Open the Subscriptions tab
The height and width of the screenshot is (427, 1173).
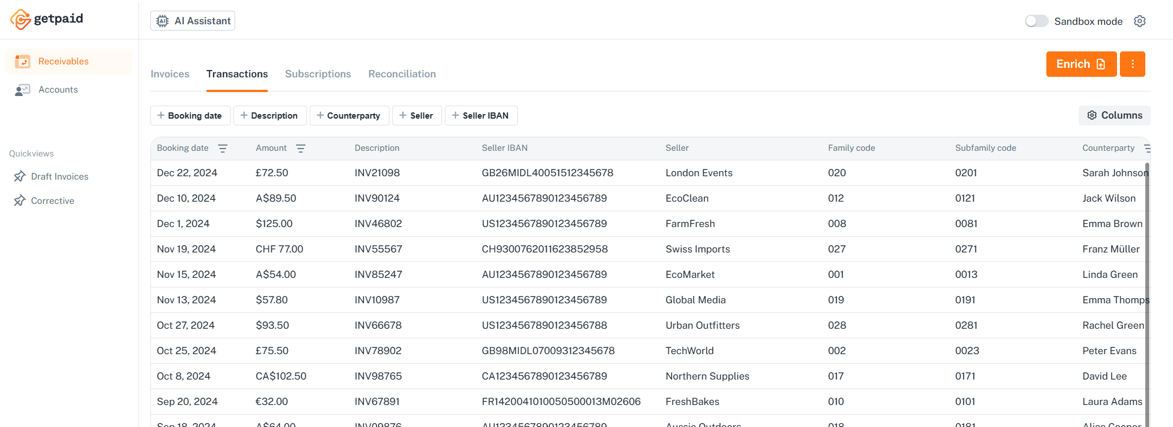[x=318, y=74]
